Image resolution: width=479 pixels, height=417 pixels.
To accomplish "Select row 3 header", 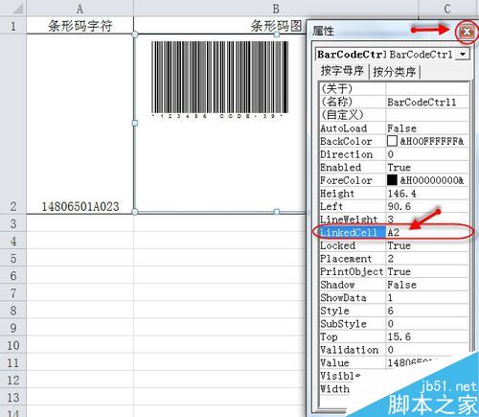I will [12, 223].
